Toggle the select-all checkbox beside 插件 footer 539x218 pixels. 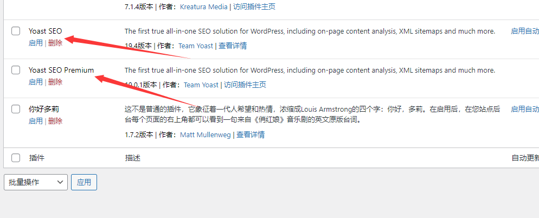(x=16, y=158)
